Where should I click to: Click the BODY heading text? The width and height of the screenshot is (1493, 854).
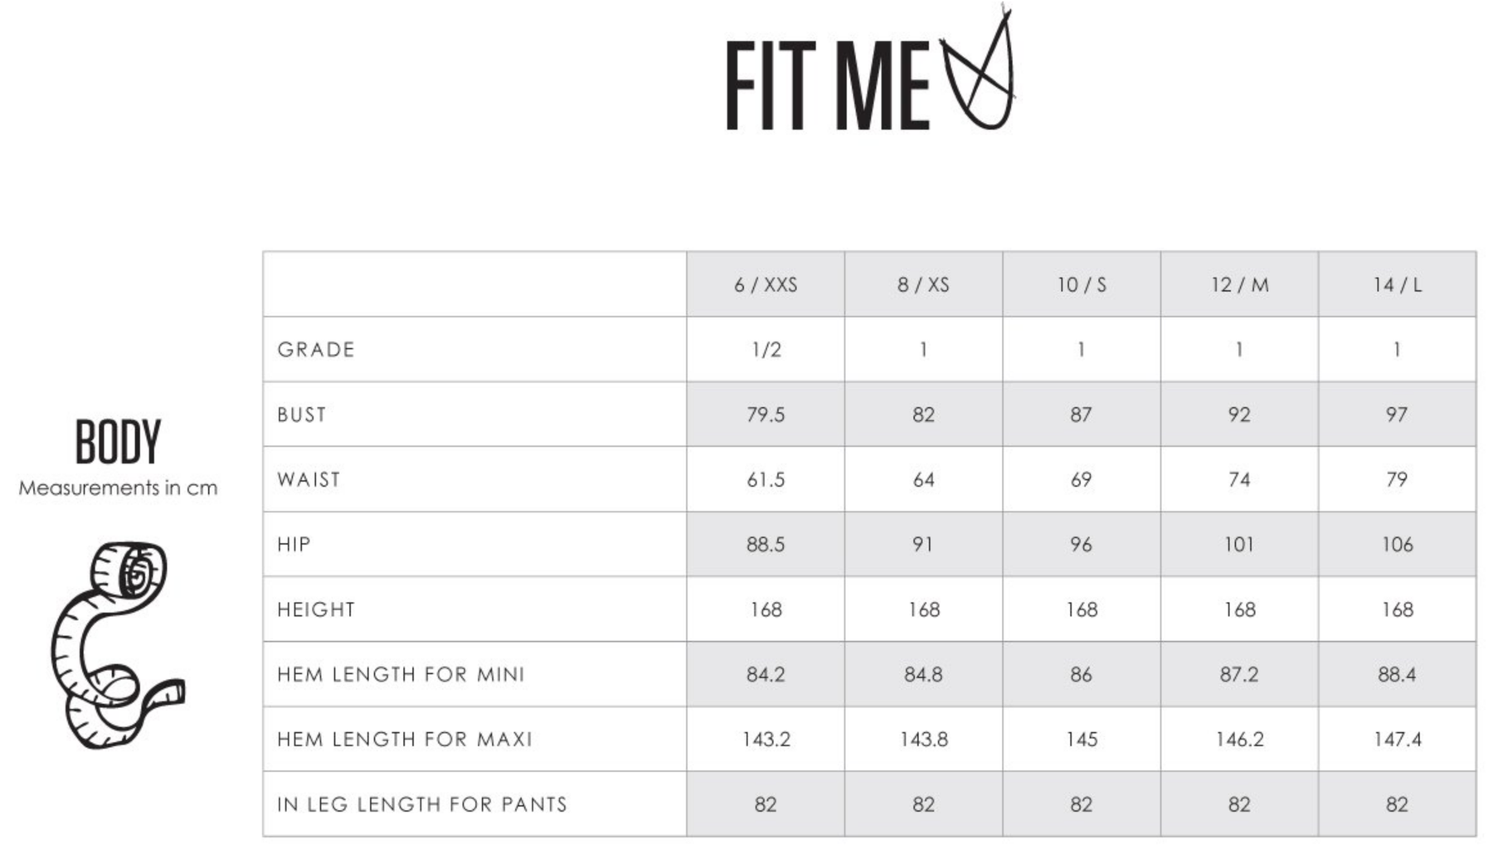click(x=118, y=442)
